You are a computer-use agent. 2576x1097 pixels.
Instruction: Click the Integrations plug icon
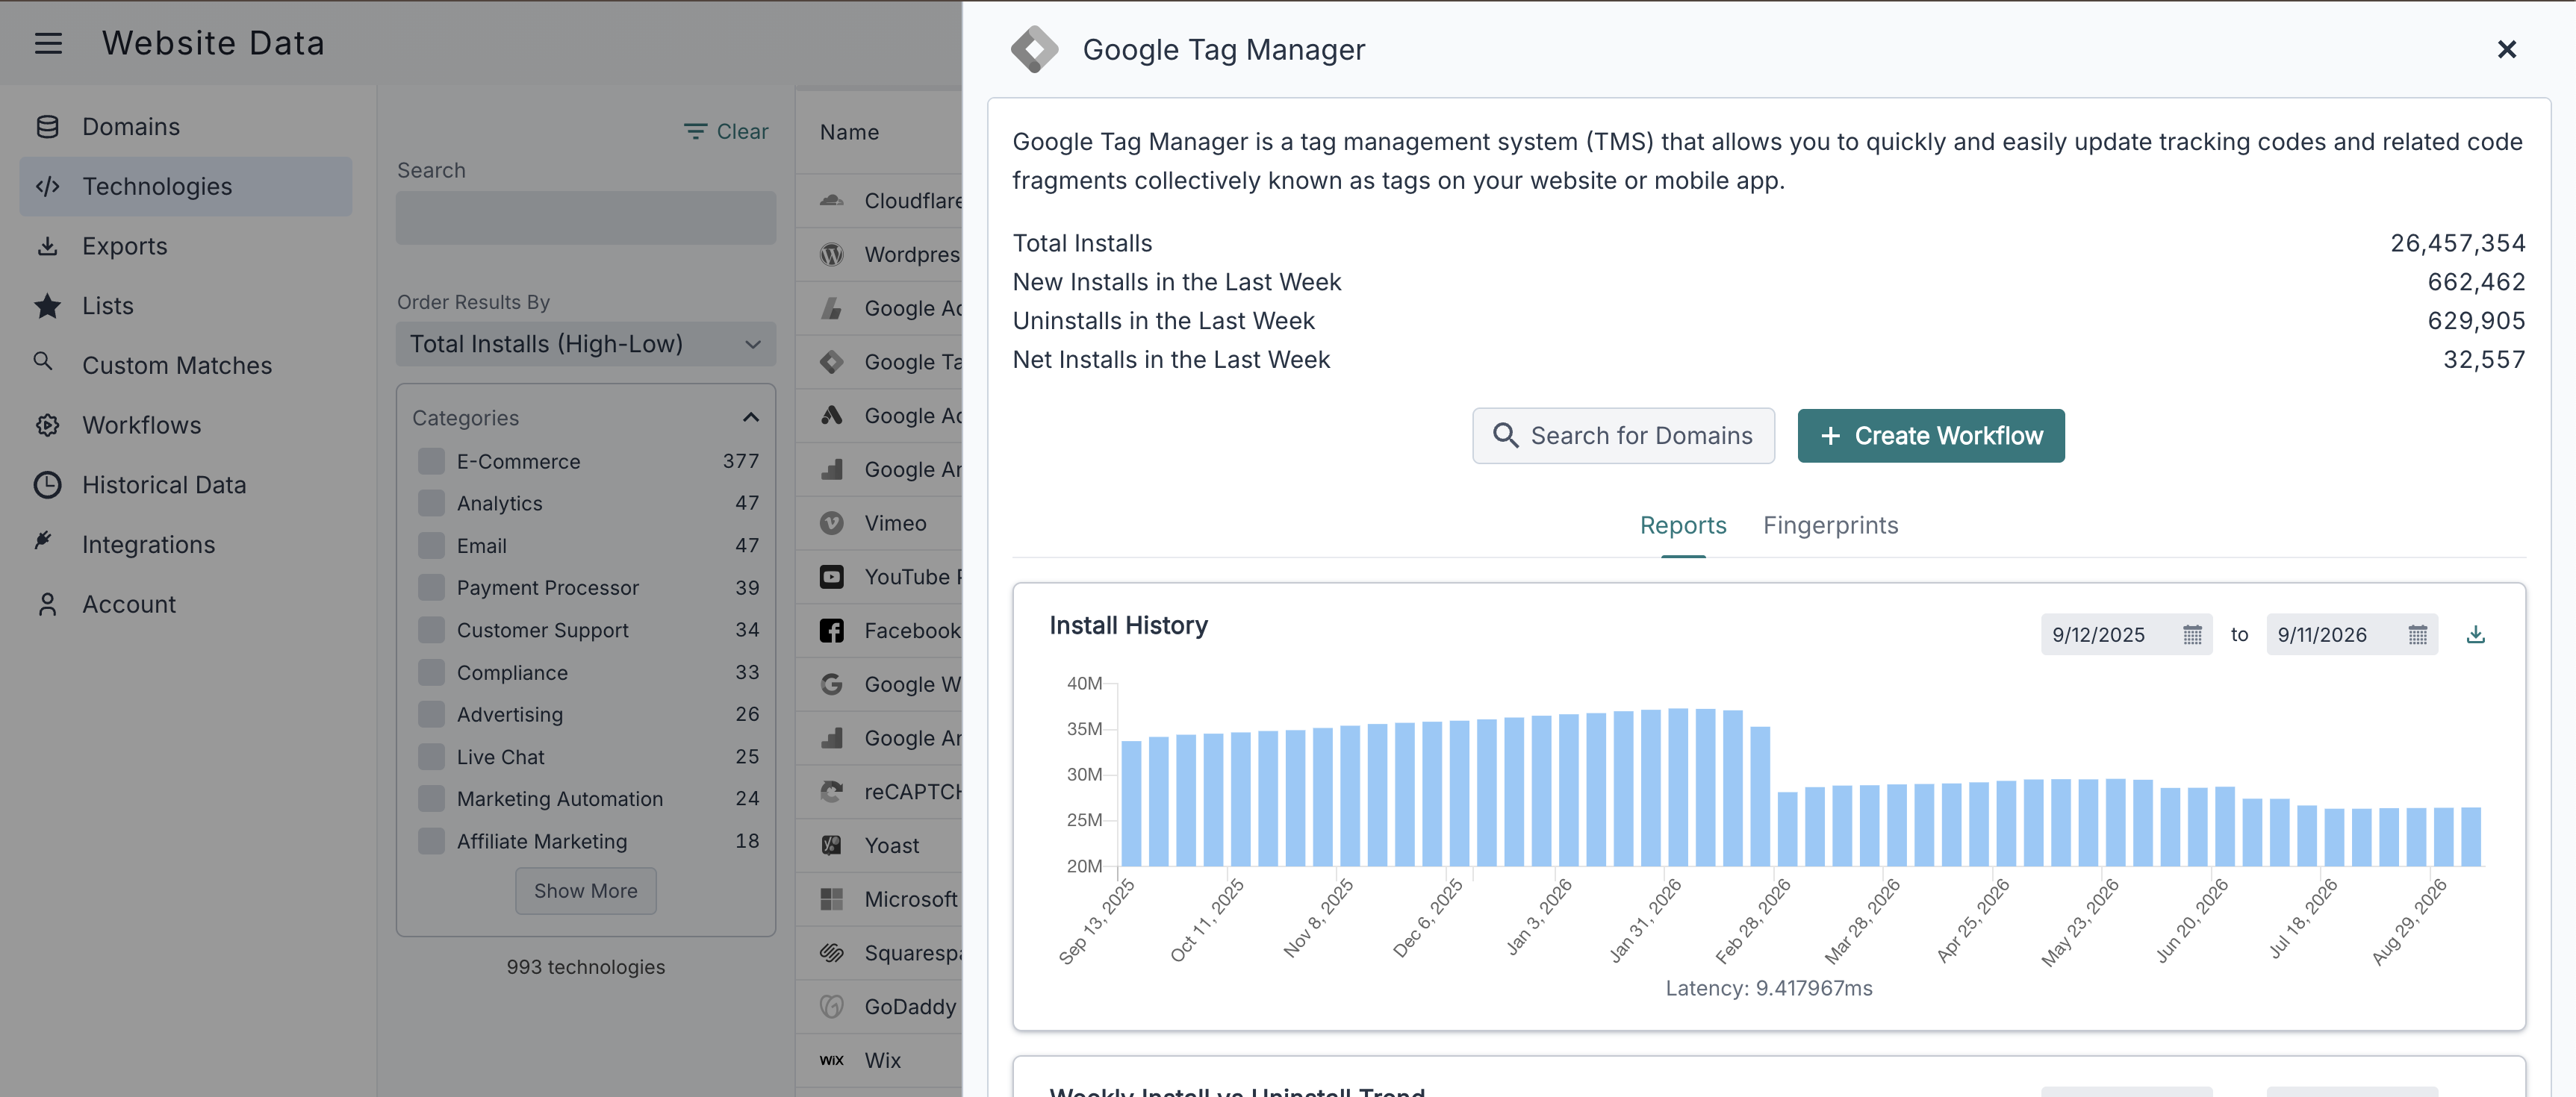coord(43,540)
